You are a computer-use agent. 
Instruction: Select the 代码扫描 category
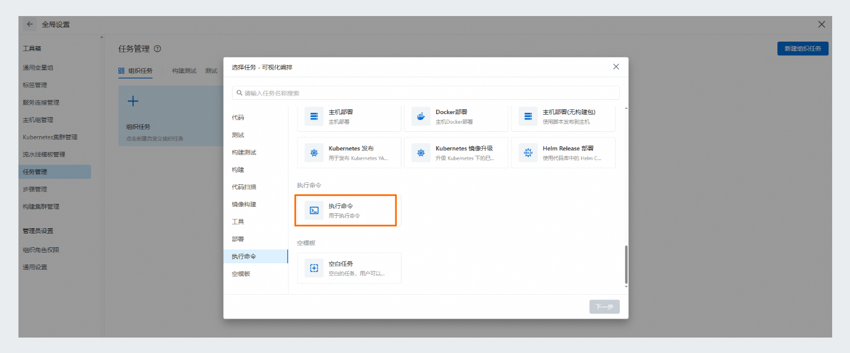point(256,187)
